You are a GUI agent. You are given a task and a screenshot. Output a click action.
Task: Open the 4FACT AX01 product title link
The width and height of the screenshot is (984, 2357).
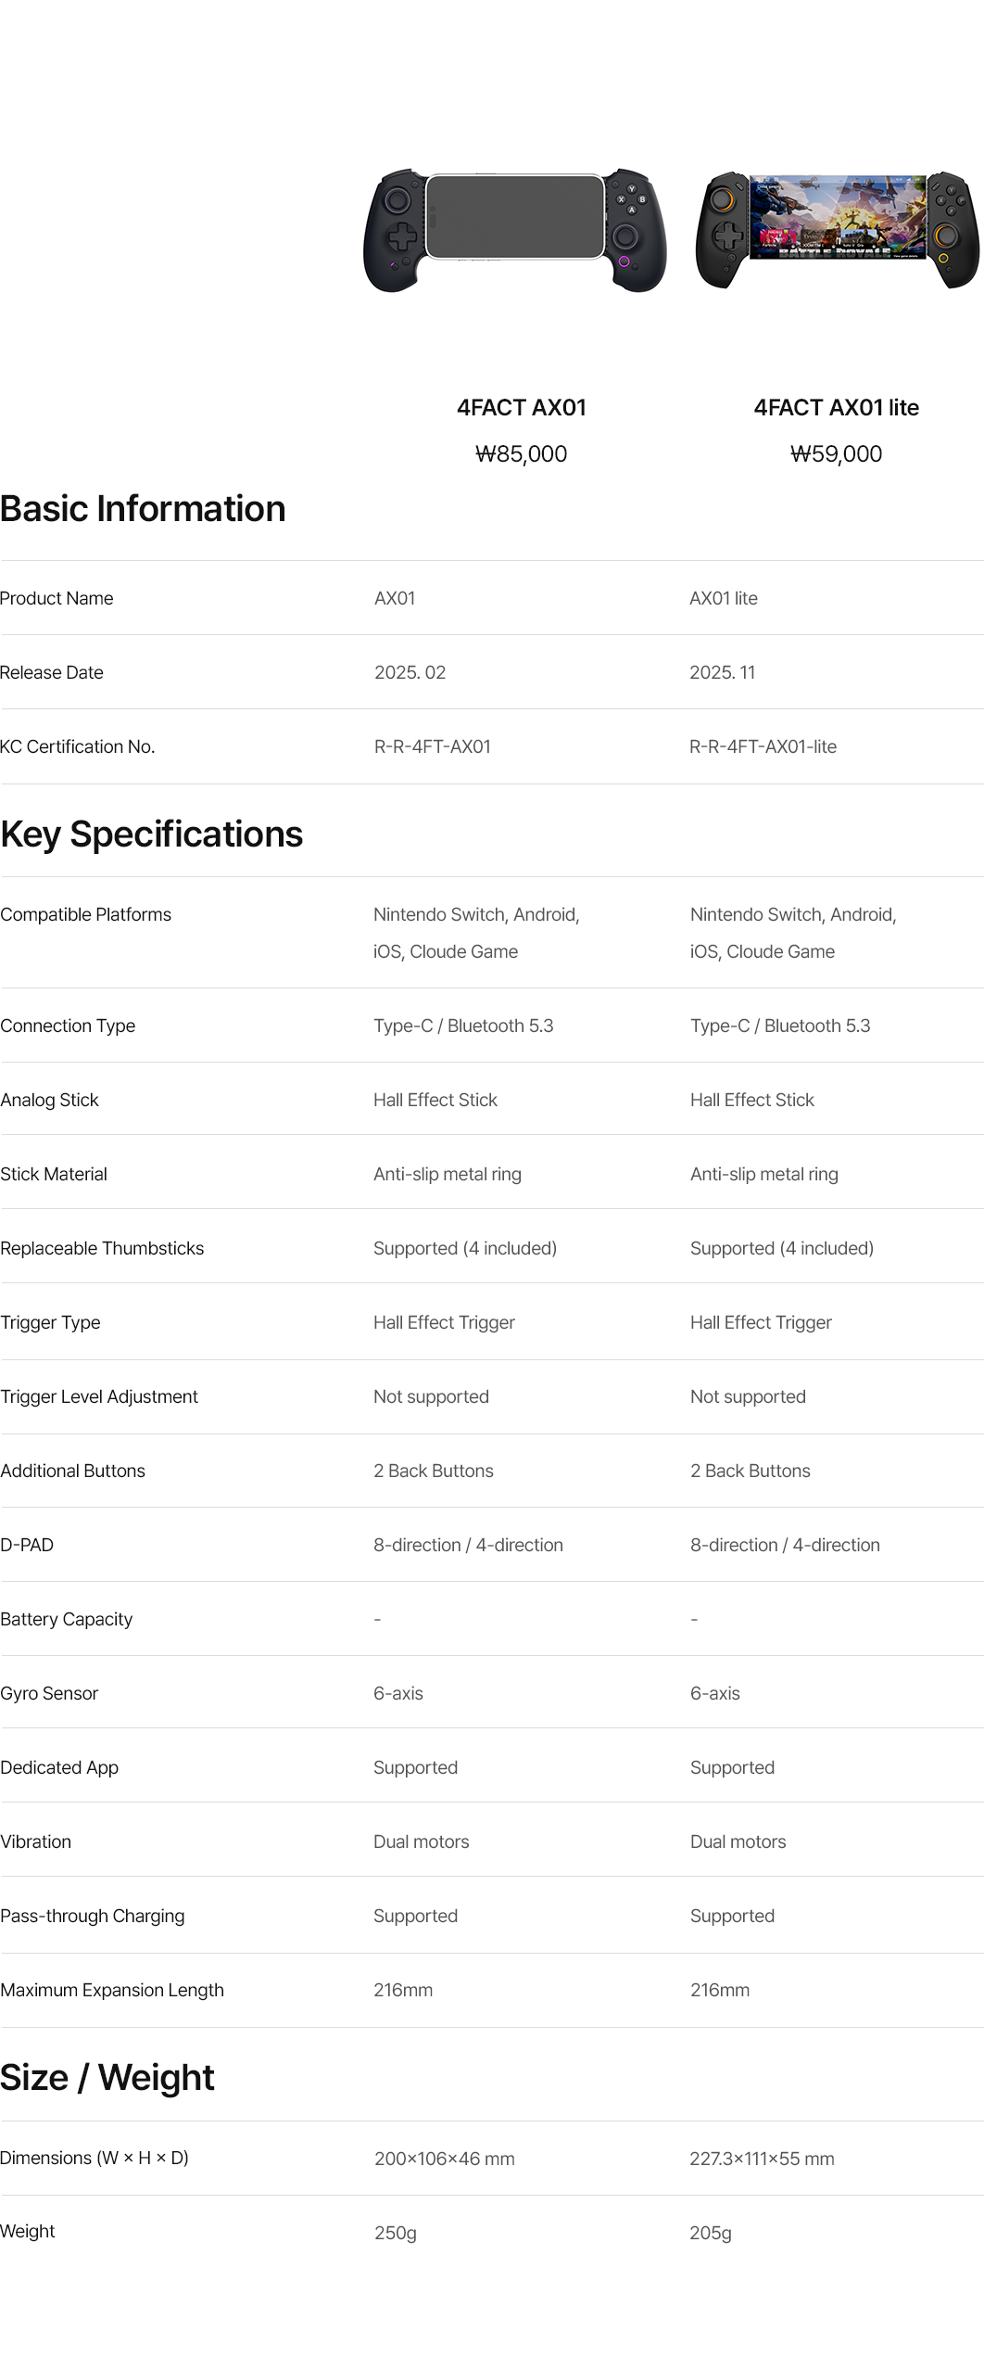521,408
